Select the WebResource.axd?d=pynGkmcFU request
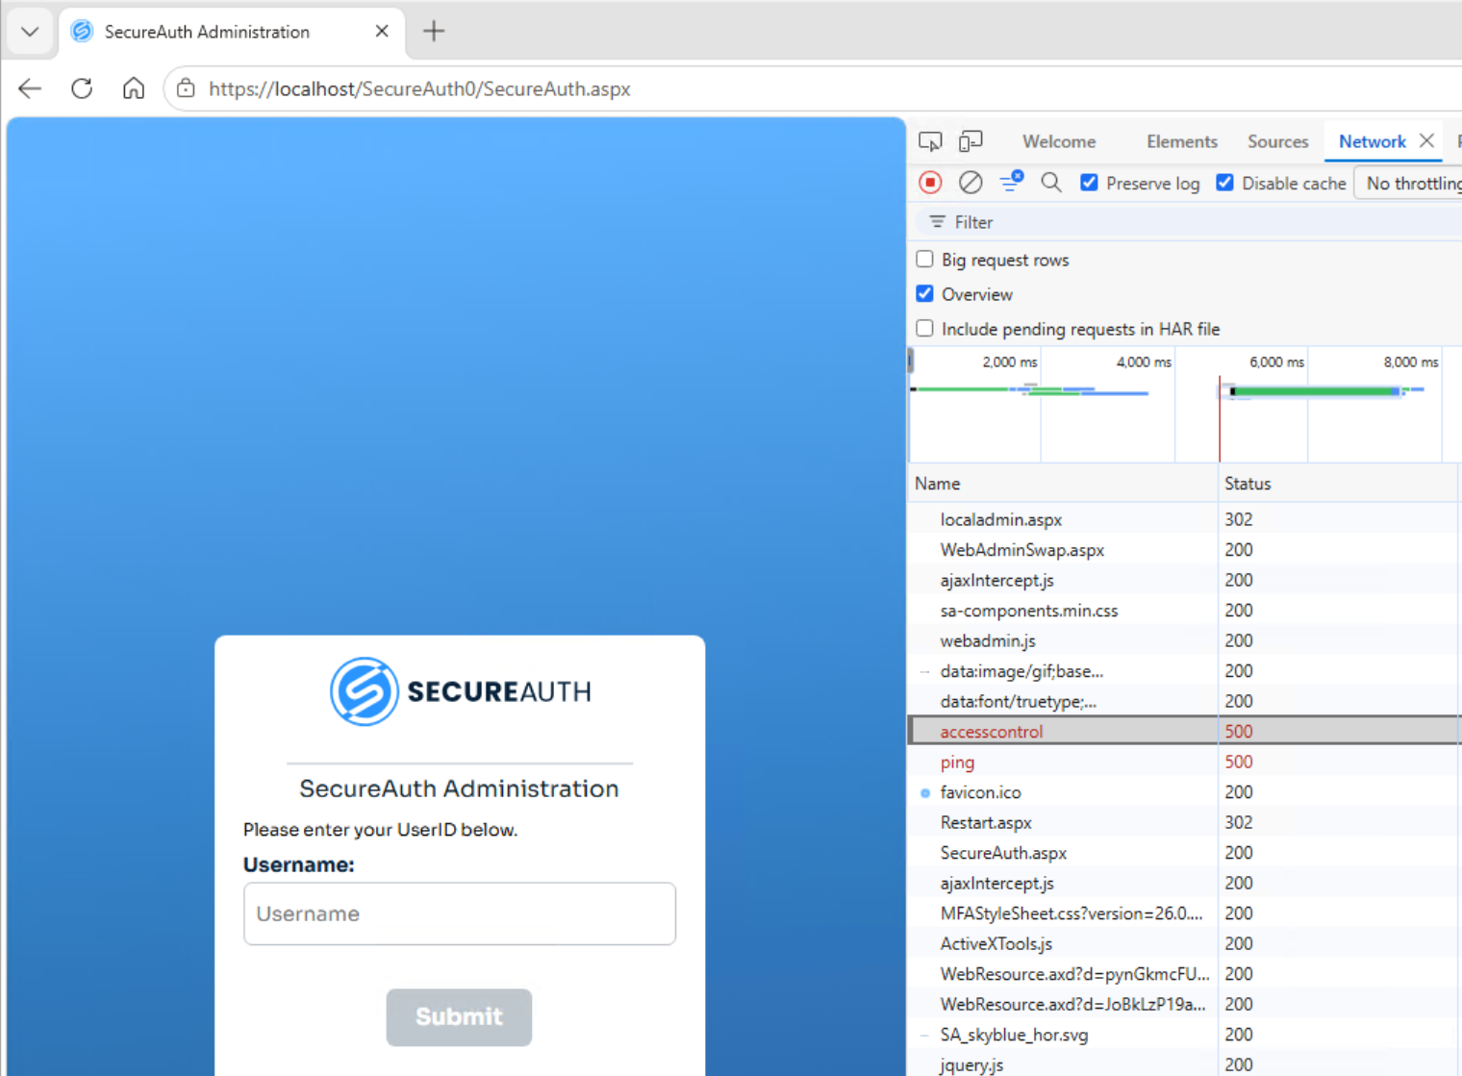The image size is (1462, 1076). [1074, 974]
